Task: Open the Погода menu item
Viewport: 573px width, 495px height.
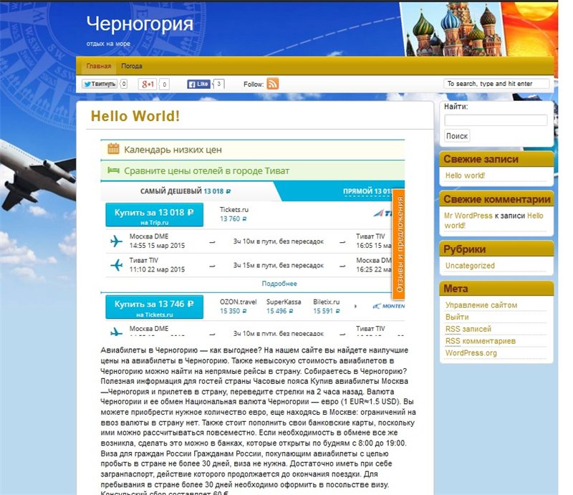Action: [x=132, y=66]
